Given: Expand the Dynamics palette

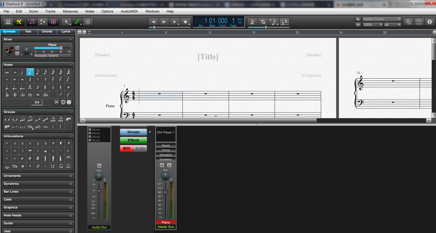Looking at the screenshot, I should pos(38,184).
